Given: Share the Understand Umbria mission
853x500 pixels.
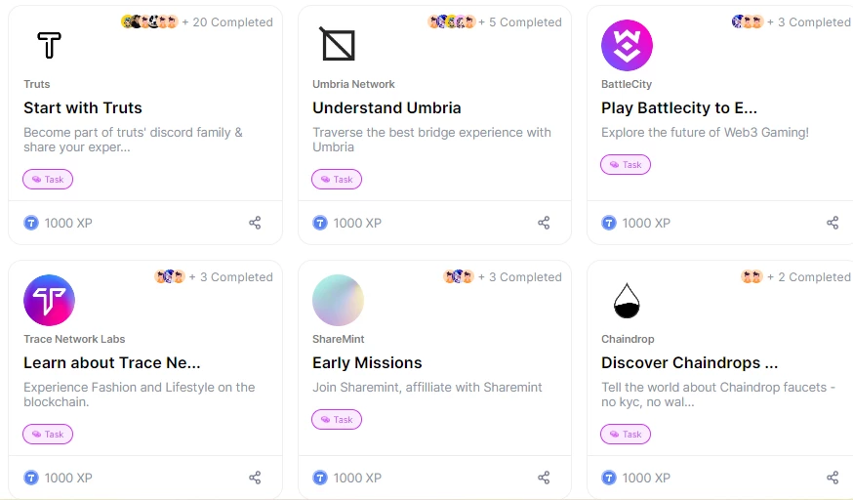Looking at the screenshot, I should pos(544,223).
